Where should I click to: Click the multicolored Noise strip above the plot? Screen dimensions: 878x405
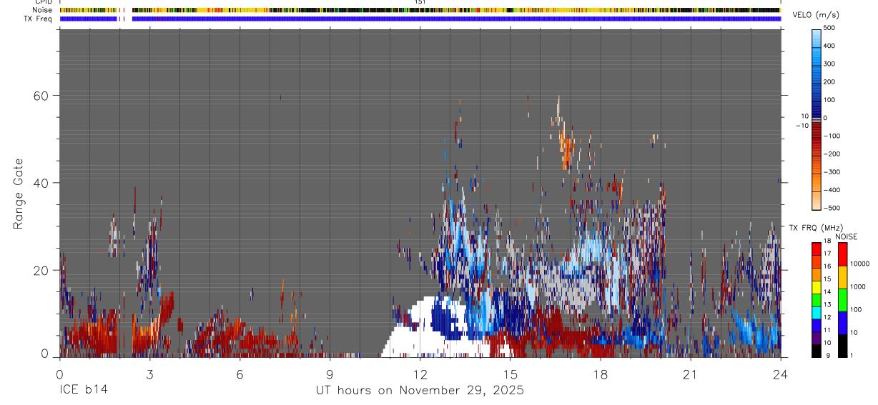420,10
